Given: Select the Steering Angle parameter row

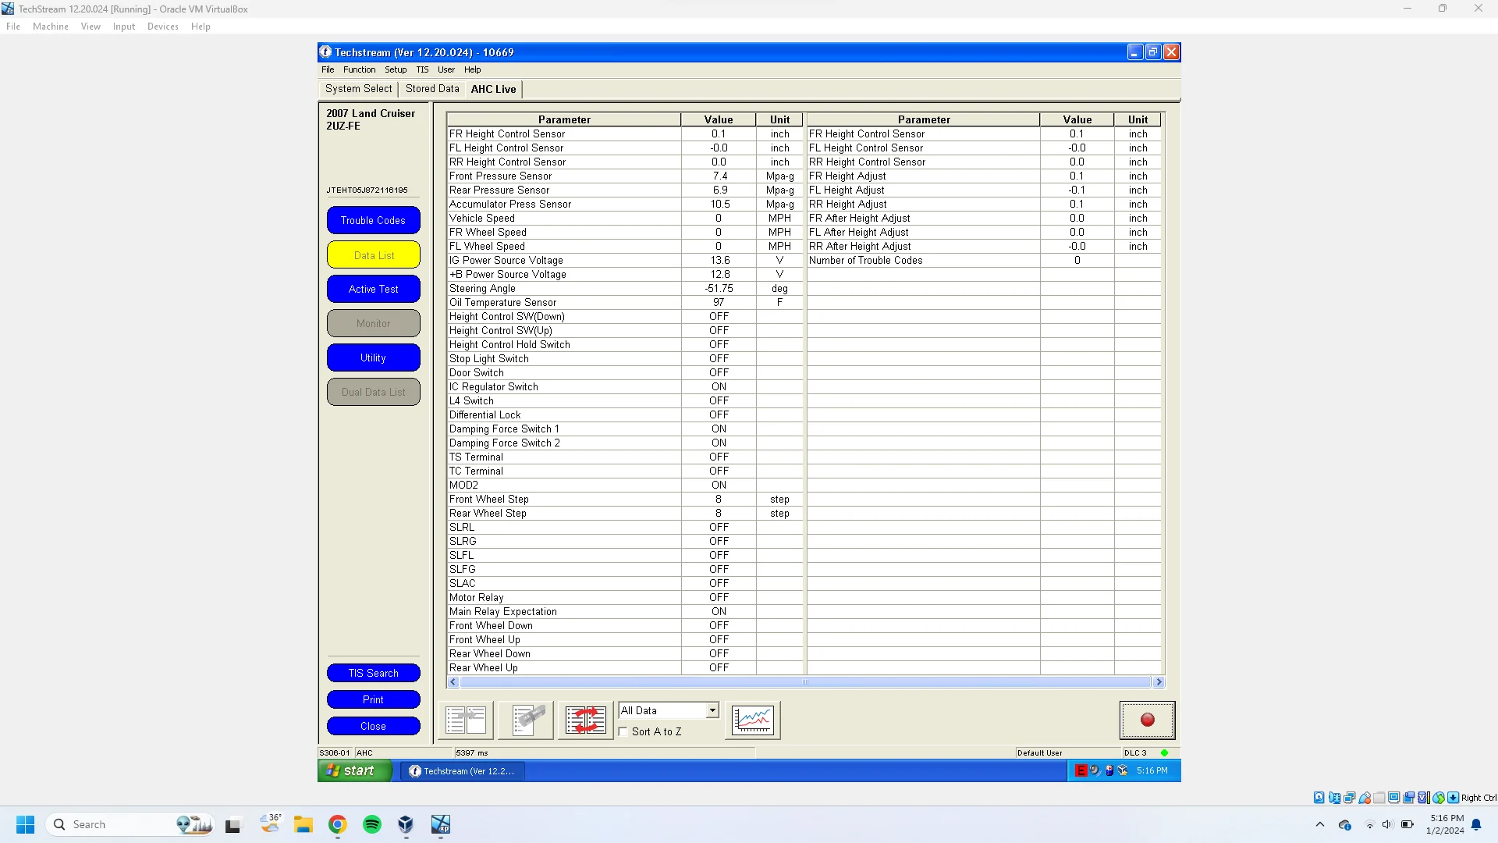Looking at the screenshot, I should coord(624,289).
